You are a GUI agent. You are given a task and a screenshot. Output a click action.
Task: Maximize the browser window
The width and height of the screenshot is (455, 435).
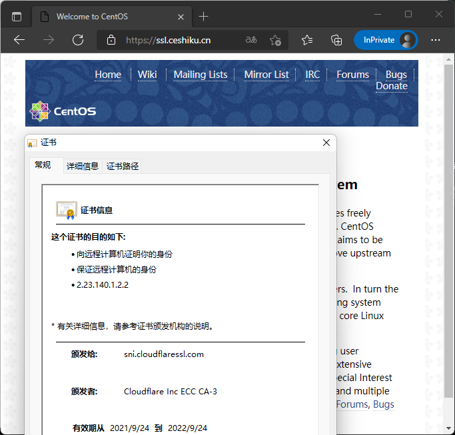click(x=408, y=14)
